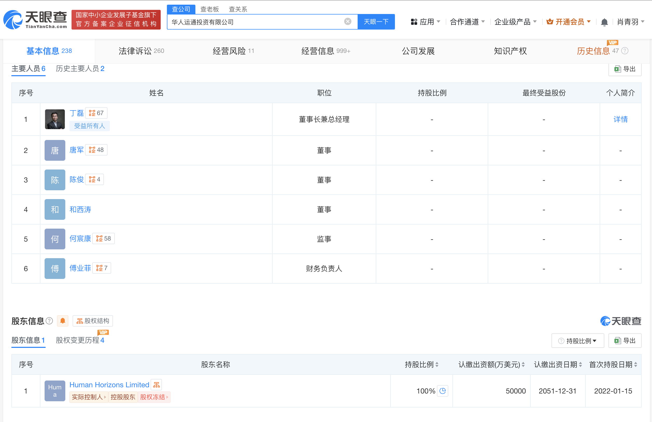Open 何宸康's profile link
Image resolution: width=652 pixels, height=422 pixels.
(x=80, y=239)
